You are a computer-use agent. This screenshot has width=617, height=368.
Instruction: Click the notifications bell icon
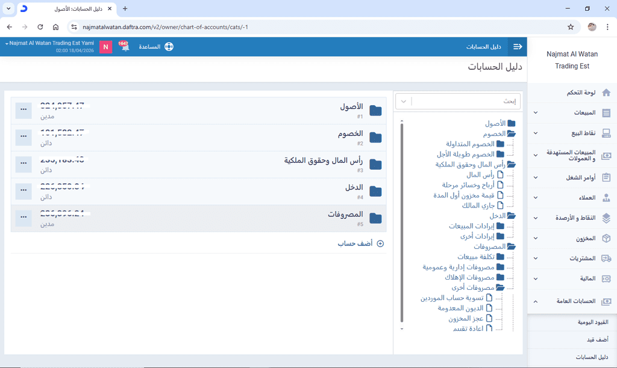point(125,47)
